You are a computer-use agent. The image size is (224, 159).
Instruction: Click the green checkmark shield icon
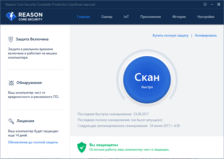coord(82,147)
